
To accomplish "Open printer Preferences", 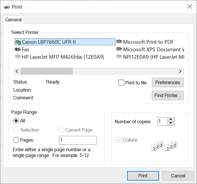I will tap(167, 83).
